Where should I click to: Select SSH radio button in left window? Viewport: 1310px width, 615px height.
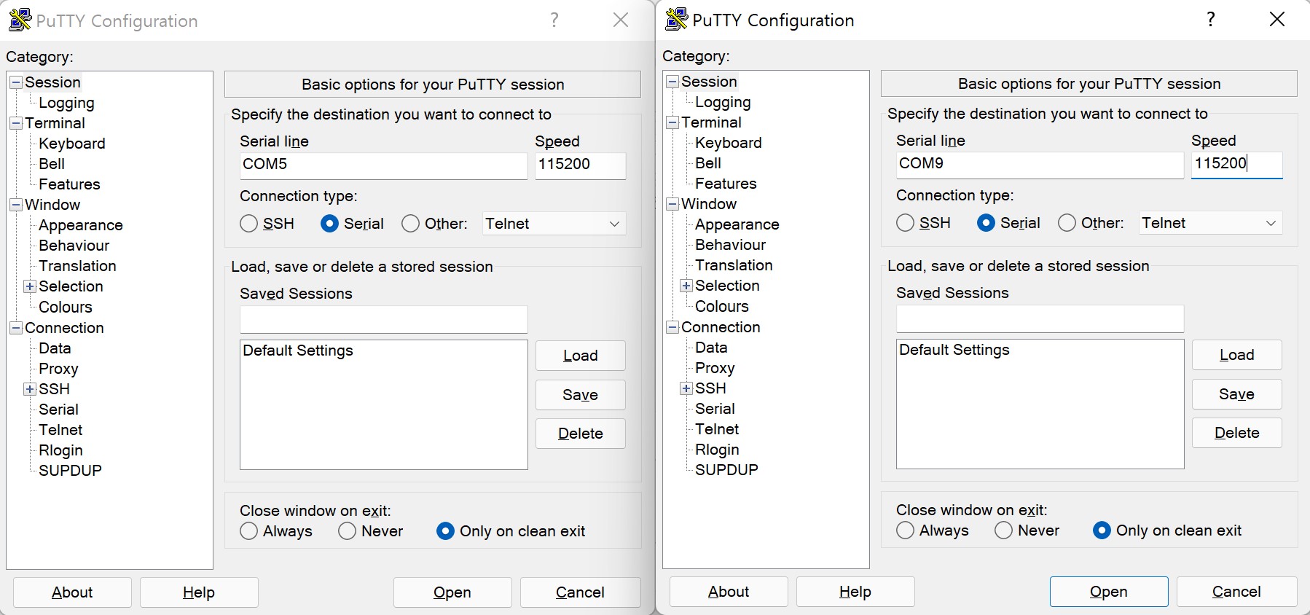coord(249,224)
